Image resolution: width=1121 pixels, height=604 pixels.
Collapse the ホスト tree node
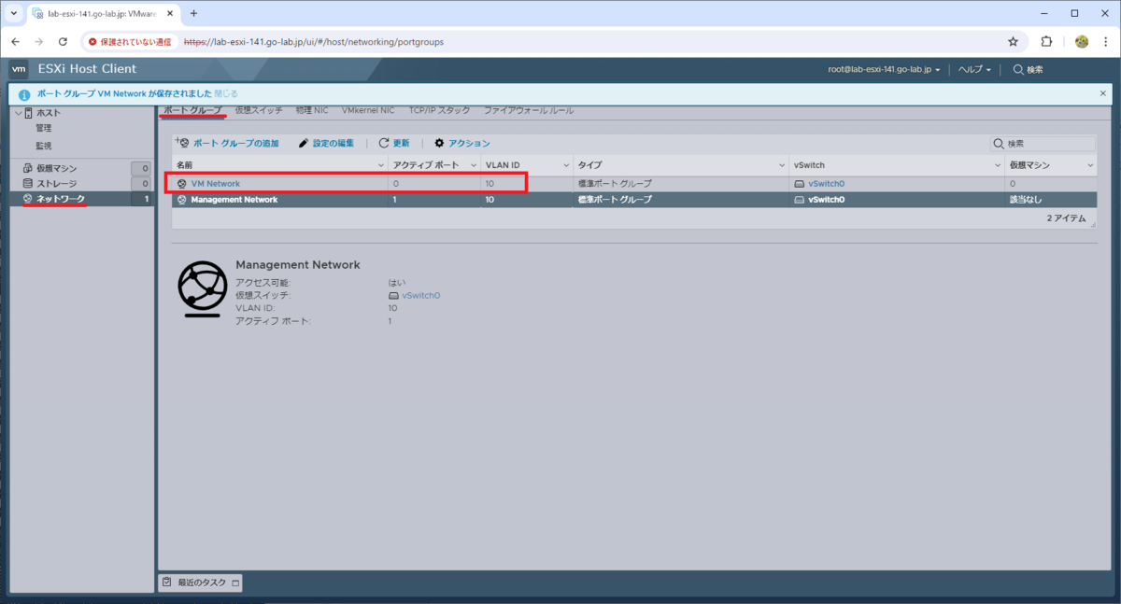tap(17, 113)
